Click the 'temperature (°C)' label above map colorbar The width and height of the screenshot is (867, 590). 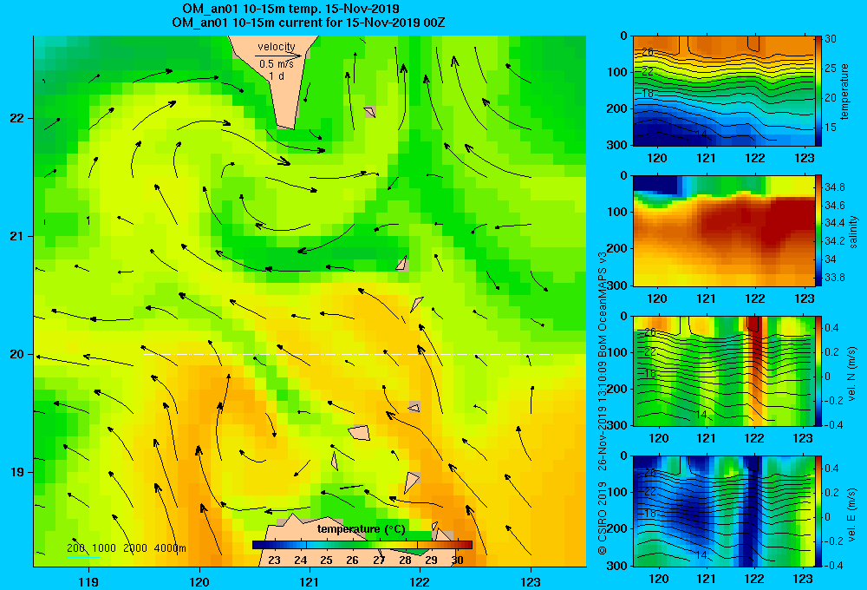point(362,529)
